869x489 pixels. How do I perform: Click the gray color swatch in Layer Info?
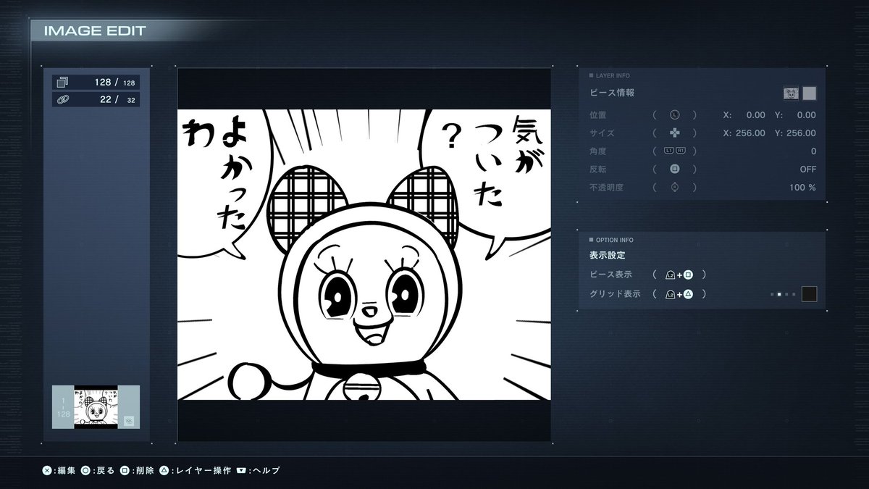[x=810, y=93]
